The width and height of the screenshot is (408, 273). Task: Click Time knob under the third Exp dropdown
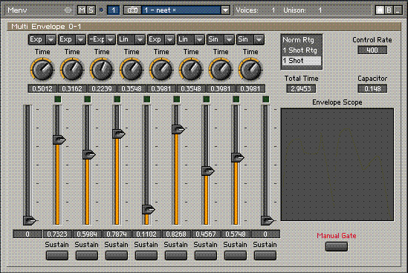(161, 69)
